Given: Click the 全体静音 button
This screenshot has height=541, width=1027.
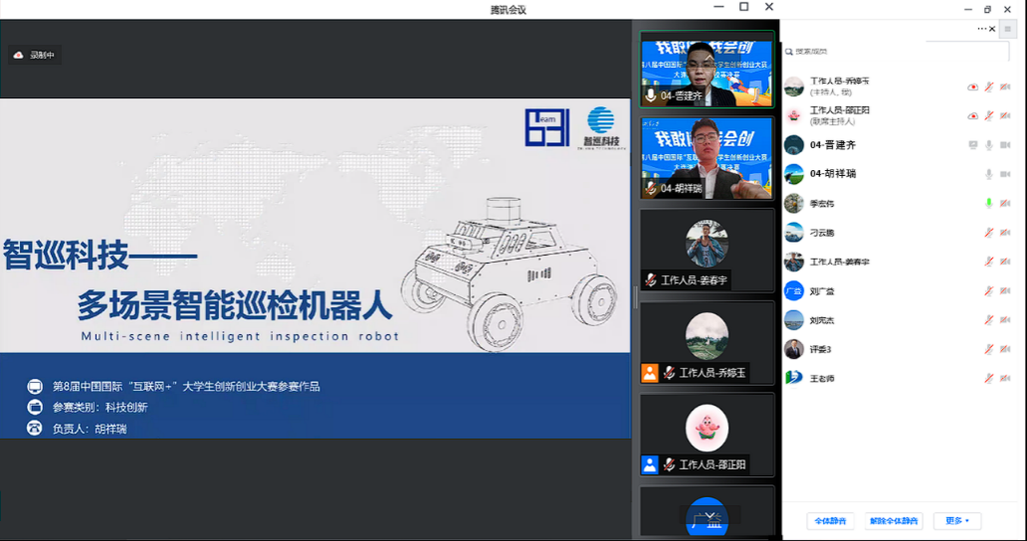Looking at the screenshot, I should pos(830,521).
